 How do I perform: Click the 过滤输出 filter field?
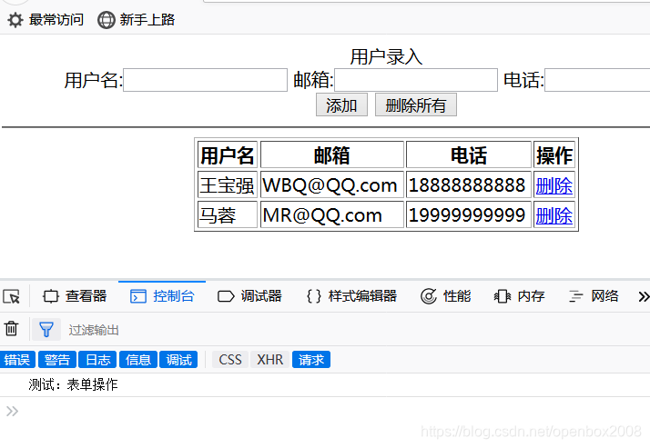point(357,330)
